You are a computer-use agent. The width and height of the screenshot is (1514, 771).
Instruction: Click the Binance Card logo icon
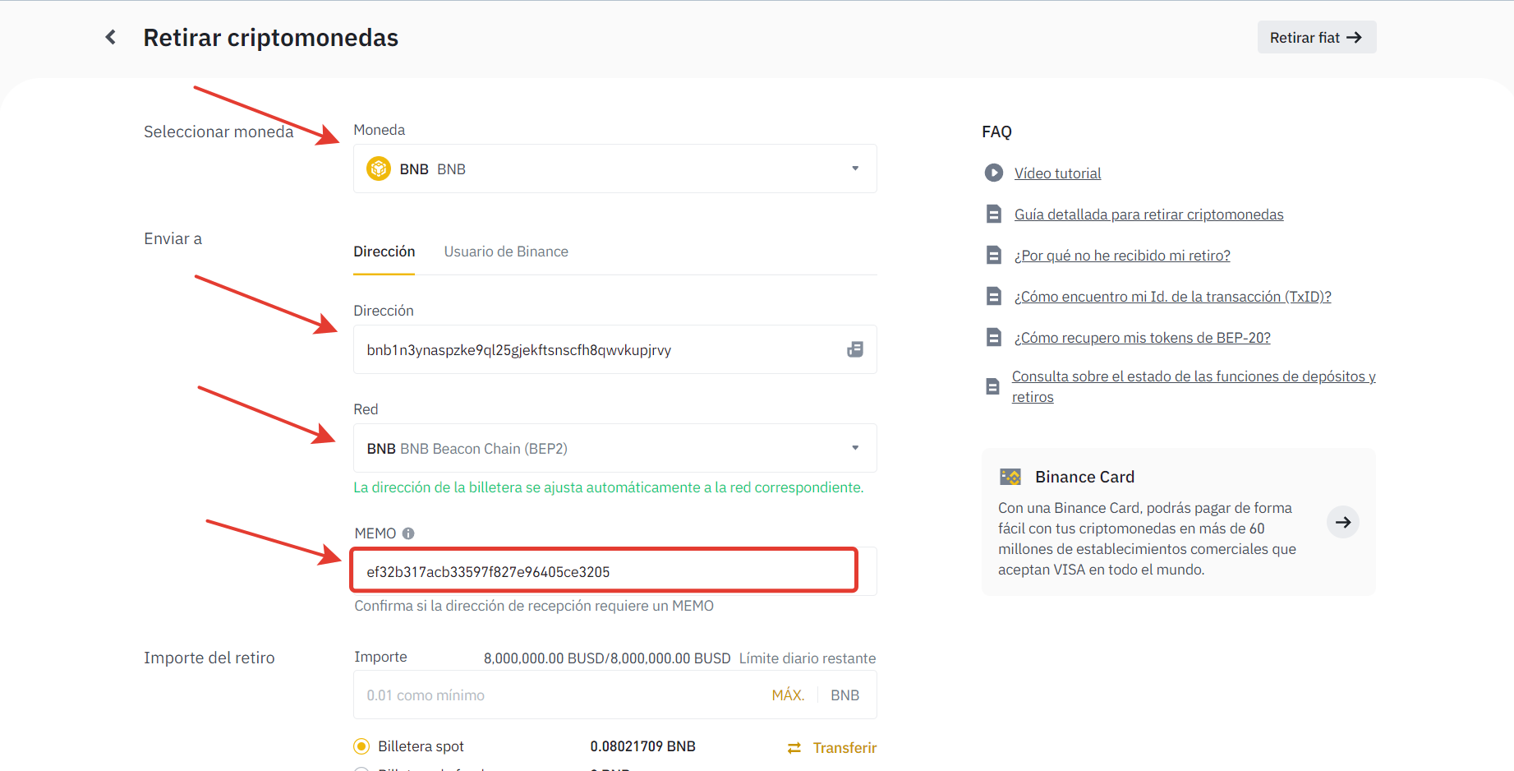click(1010, 477)
